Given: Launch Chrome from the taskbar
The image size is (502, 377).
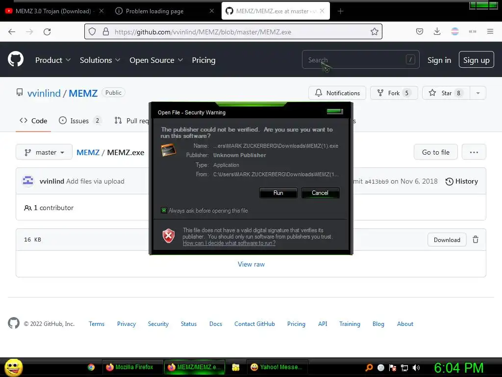Looking at the screenshot, I should [x=91, y=367].
